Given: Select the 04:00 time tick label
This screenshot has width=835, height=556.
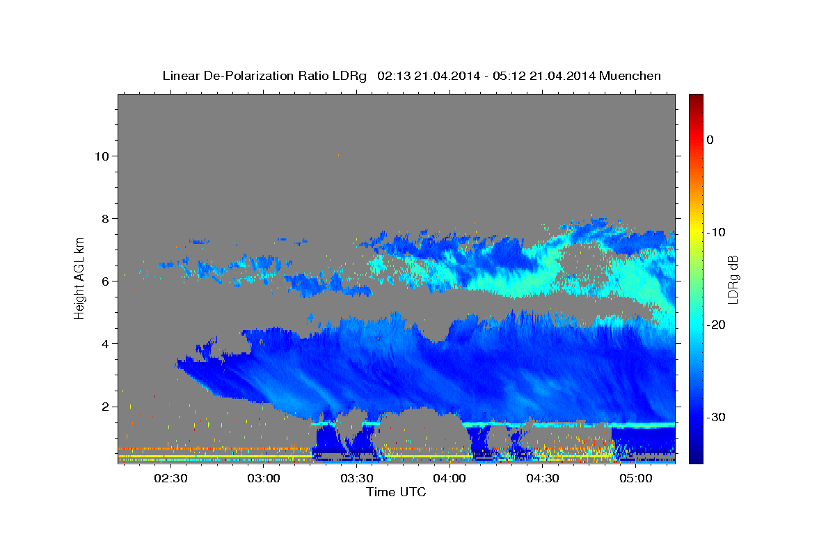Looking at the screenshot, I should (x=450, y=479).
